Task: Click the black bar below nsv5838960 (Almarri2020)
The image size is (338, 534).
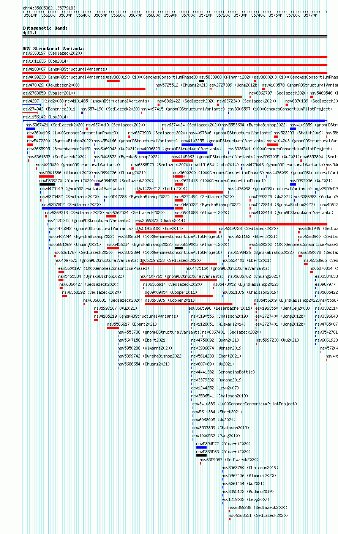Action: pos(201,81)
